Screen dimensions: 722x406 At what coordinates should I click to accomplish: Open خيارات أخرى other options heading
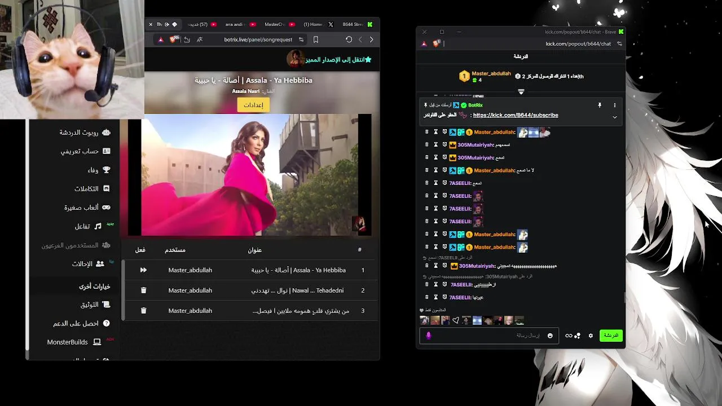pos(95,286)
